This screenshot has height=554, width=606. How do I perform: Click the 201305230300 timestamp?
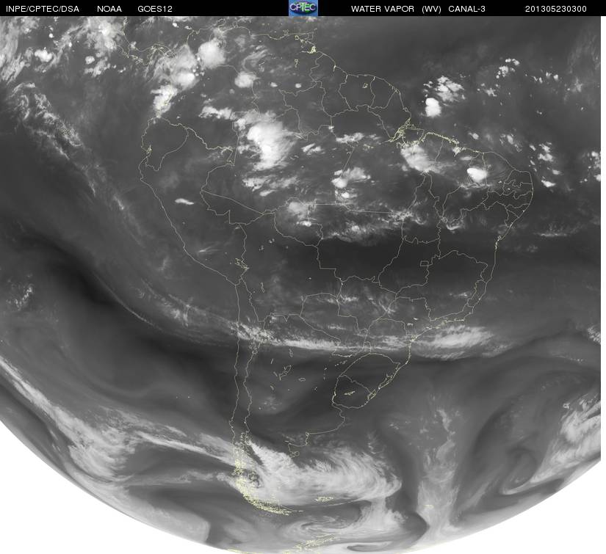point(556,9)
